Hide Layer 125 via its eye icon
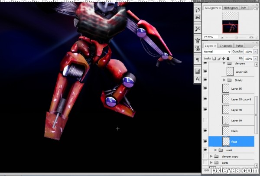The height and width of the screenshot is (176, 260). click(x=205, y=72)
